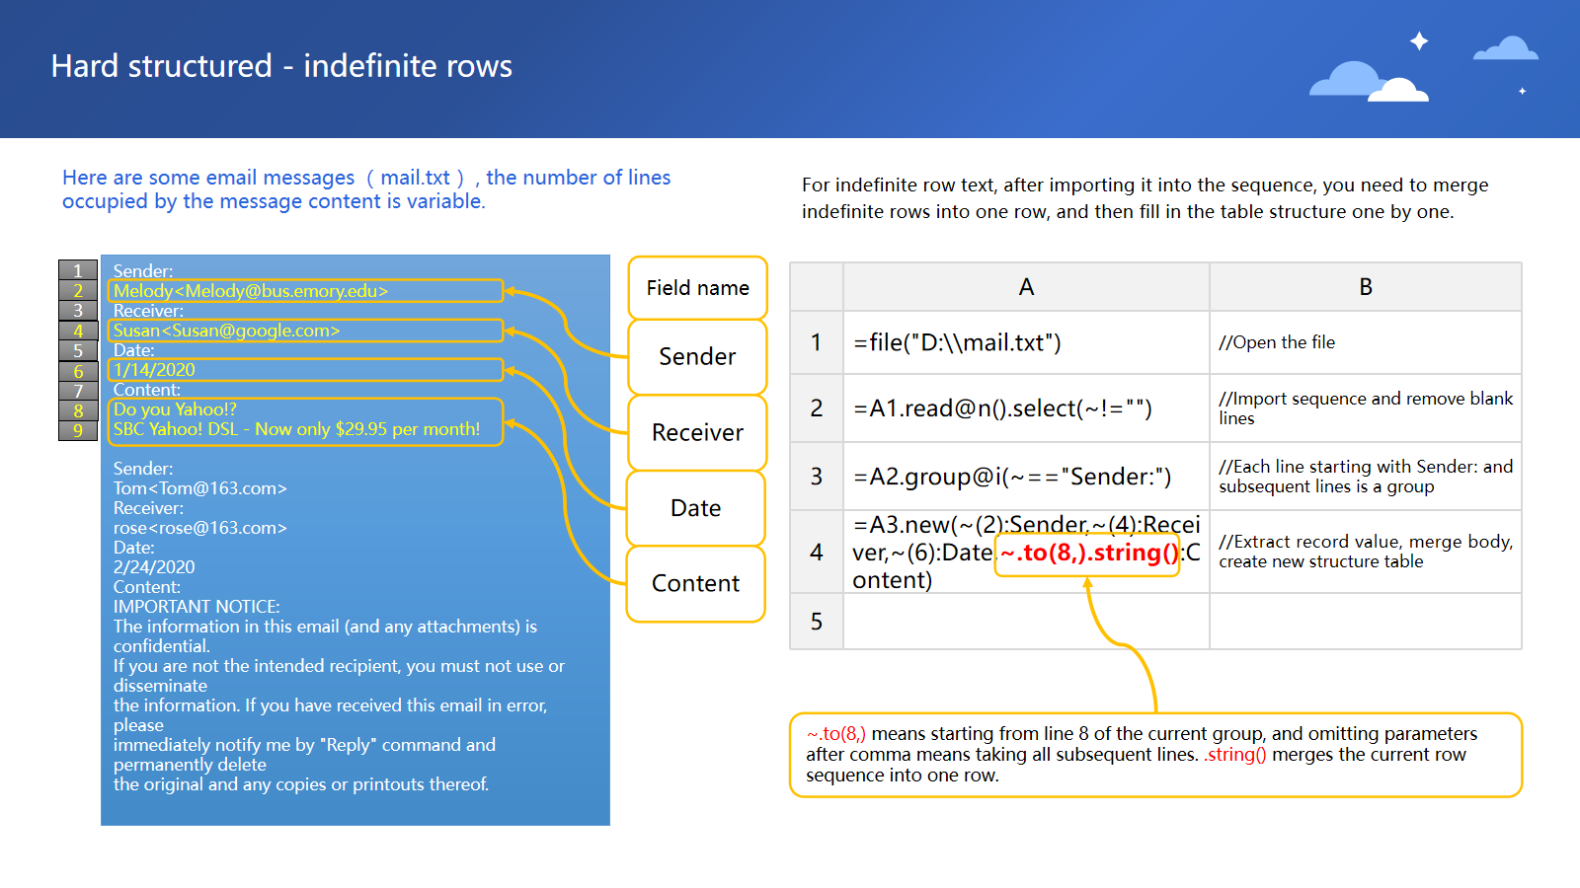Click the Content field name box
Image resolution: width=1580 pixels, height=888 pixels.
(696, 584)
